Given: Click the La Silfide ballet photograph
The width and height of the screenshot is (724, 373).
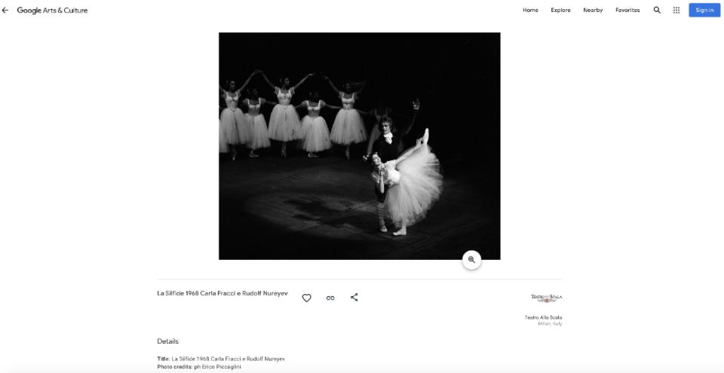Looking at the screenshot, I should pos(359,145).
